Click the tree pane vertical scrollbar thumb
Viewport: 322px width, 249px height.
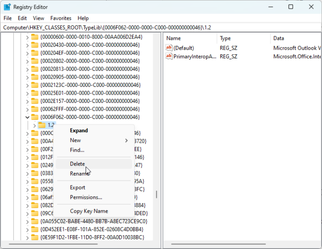tap(156, 194)
